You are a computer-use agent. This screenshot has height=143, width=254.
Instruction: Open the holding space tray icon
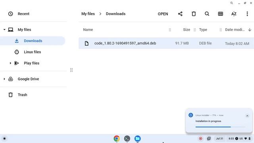[x=209, y=139]
